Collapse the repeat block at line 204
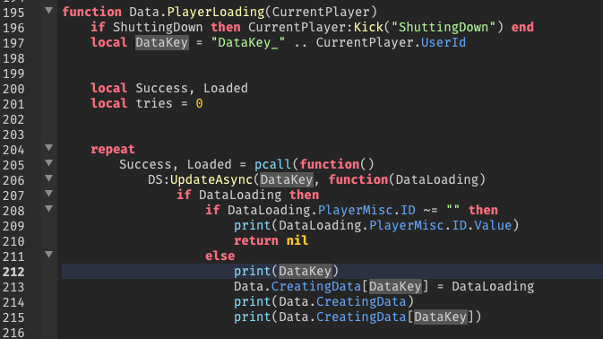Image resolution: width=603 pixels, height=339 pixels. [x=49, y=147]
